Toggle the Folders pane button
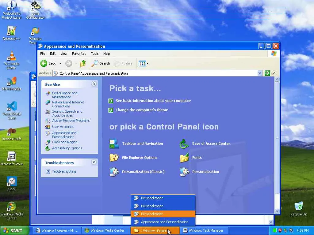The height and width of the screenshot is (235, 314). pyautogui.click(x=123, y=63)
